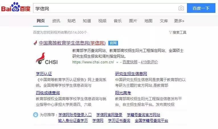Screen dimensions: 218x129
Task: Click suggestion 输入身份证查学历
Action: pos(73,120)
